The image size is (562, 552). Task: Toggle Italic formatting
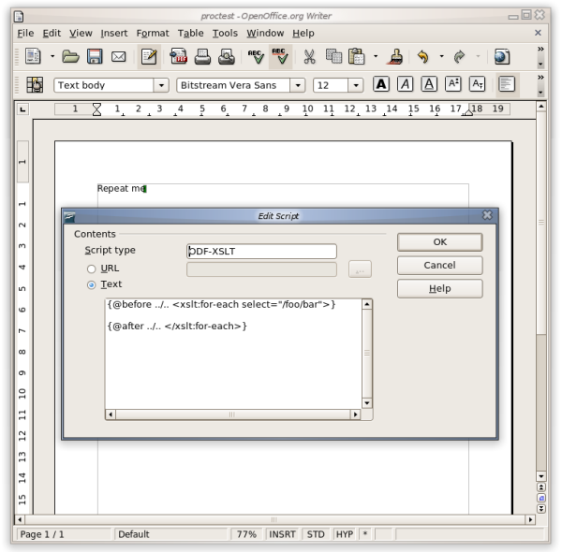(405, 84)
